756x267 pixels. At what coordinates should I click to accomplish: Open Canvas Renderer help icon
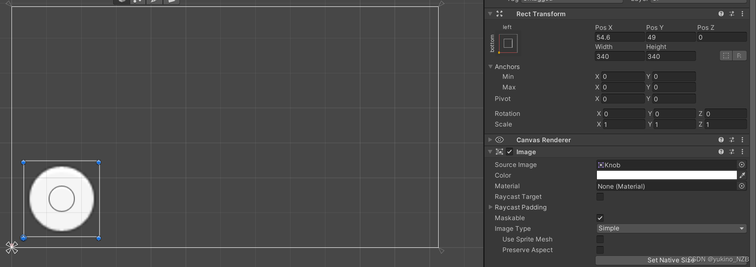(x=721, y=140)
